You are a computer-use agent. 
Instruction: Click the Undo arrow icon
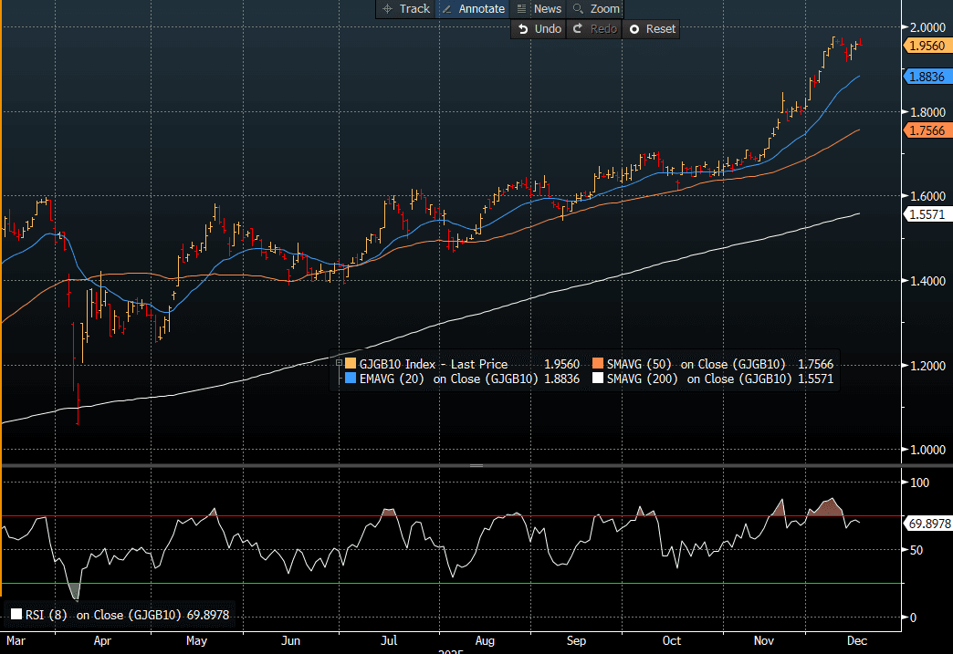(x=523, y=29)
